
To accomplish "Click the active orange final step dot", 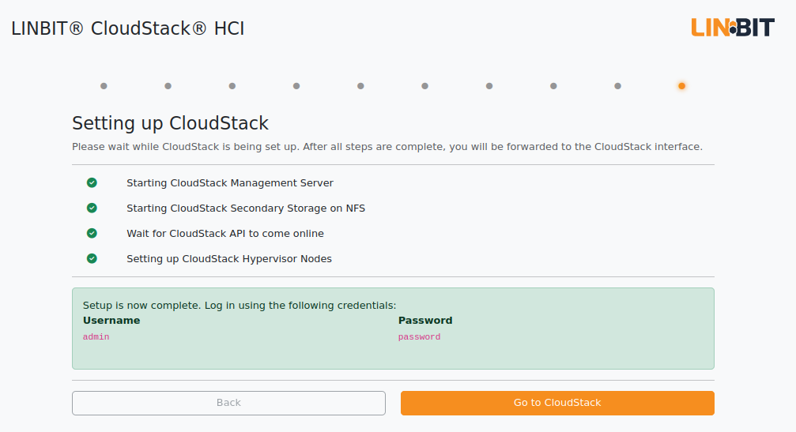I will 682,86.
